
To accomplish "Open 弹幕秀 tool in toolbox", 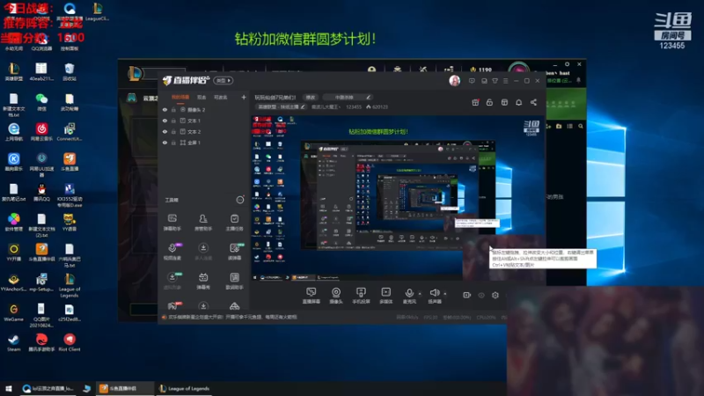I will click(x=203, y=281).
